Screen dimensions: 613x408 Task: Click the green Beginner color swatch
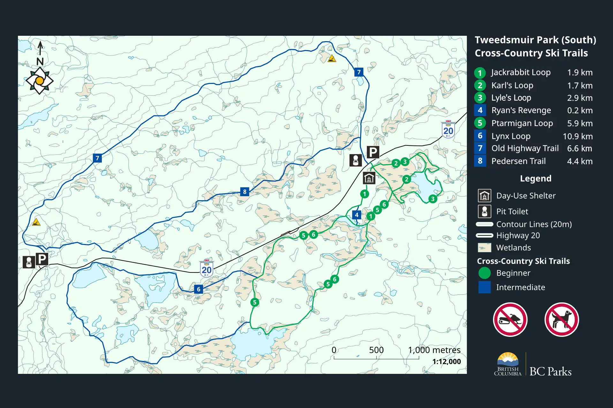tap(484, 273)
